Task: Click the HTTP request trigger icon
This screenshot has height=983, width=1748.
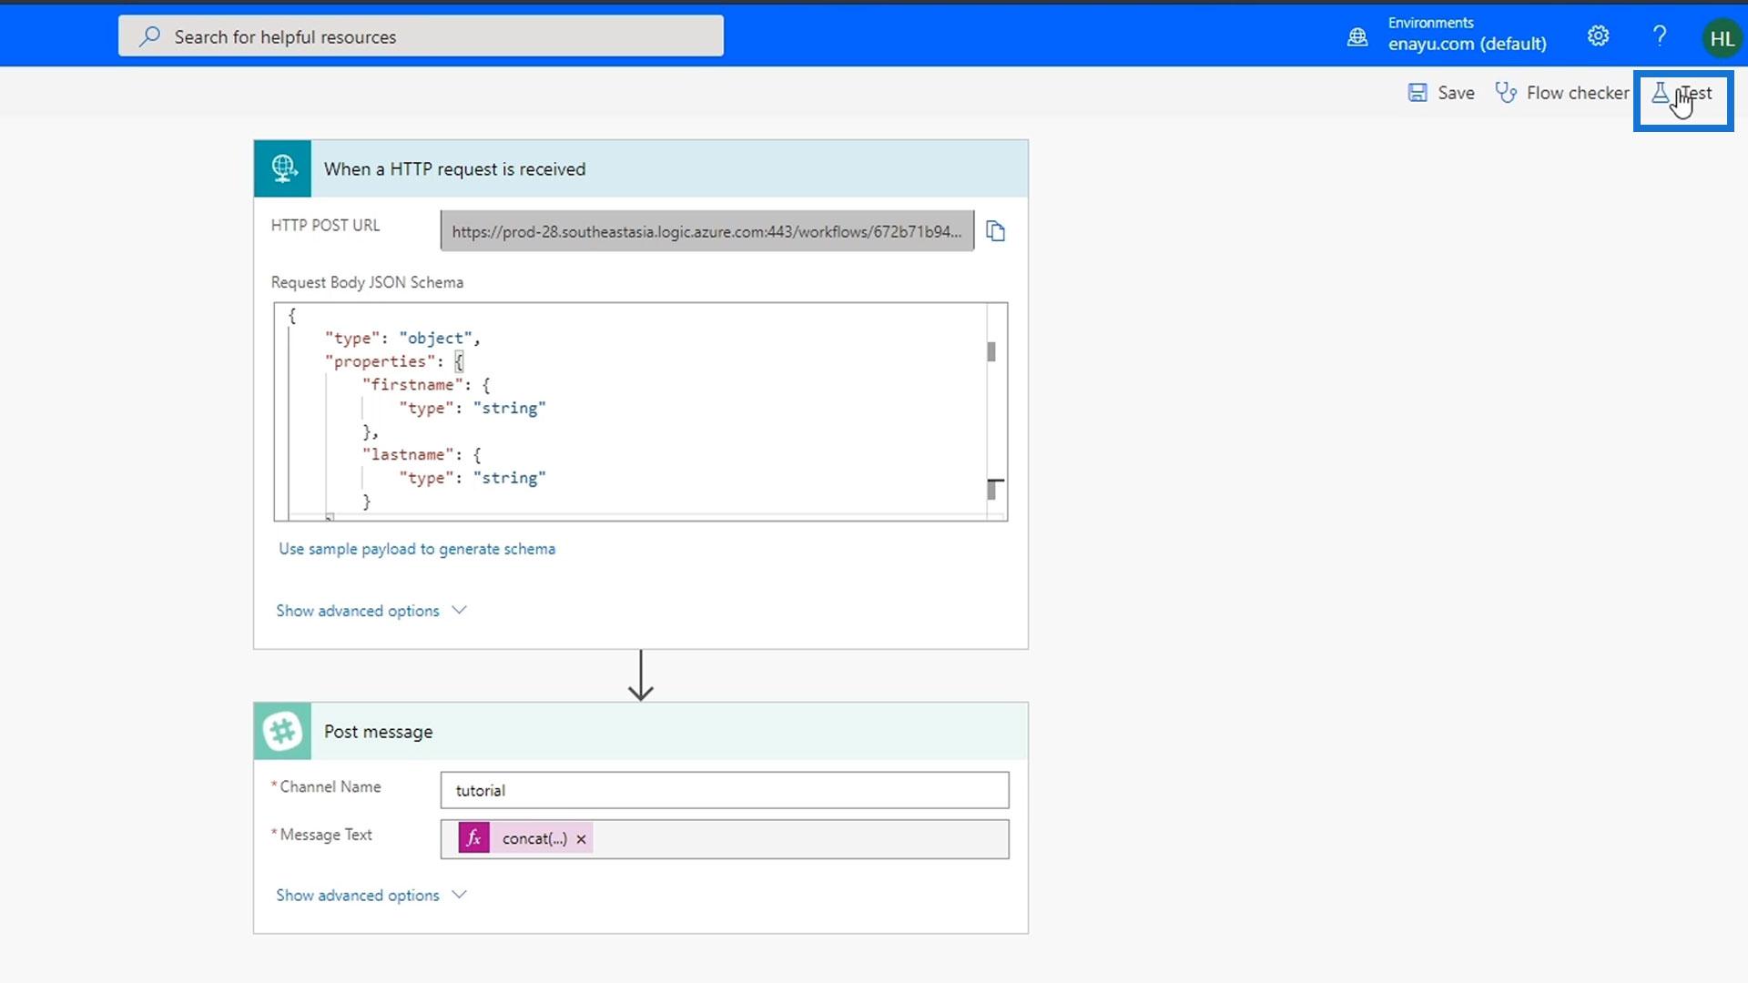Action: pos(283,168)
